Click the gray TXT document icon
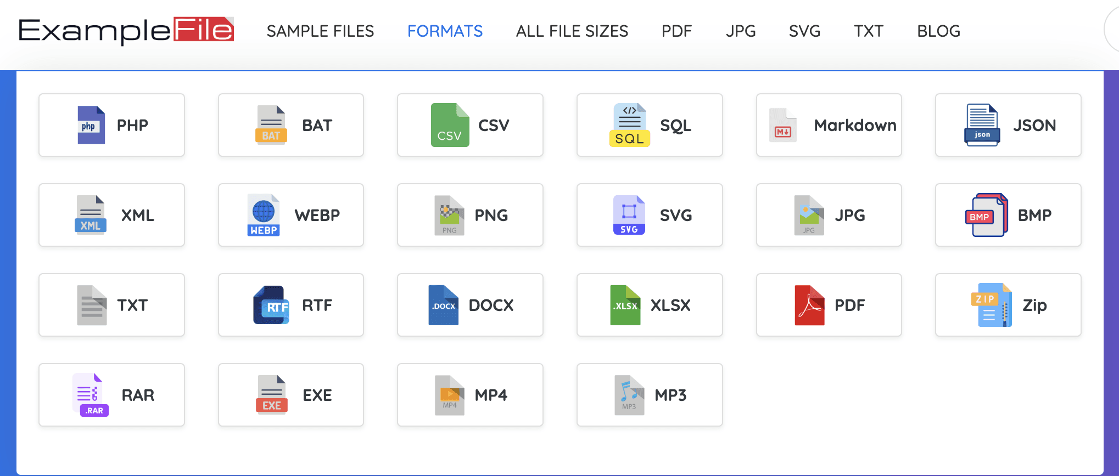This screenshot has height=476, width=1119. coord(92,305)
